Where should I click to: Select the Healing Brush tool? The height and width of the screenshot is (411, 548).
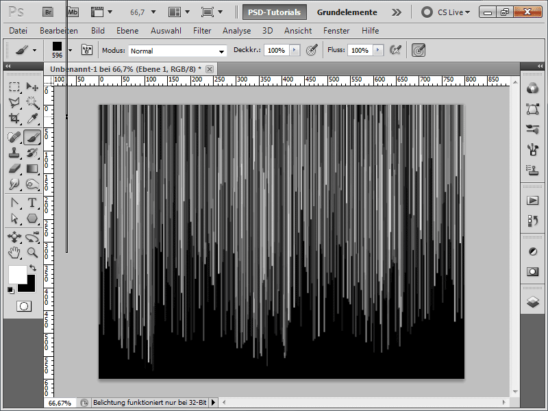tap(14, 137)
